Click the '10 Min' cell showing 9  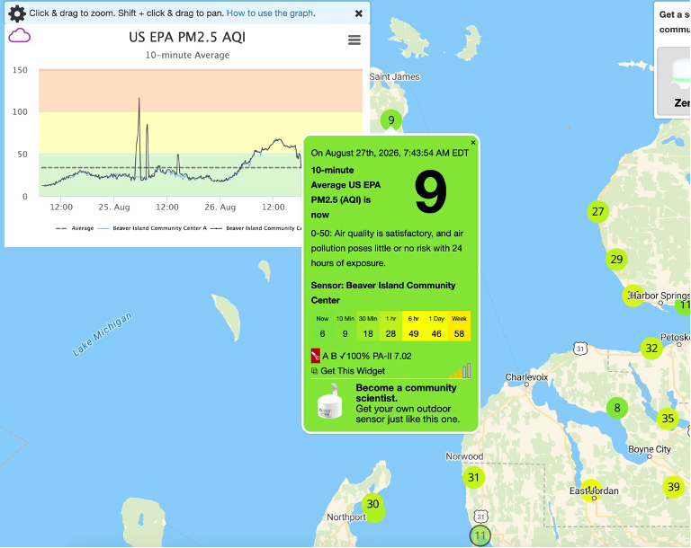point(345,326)
